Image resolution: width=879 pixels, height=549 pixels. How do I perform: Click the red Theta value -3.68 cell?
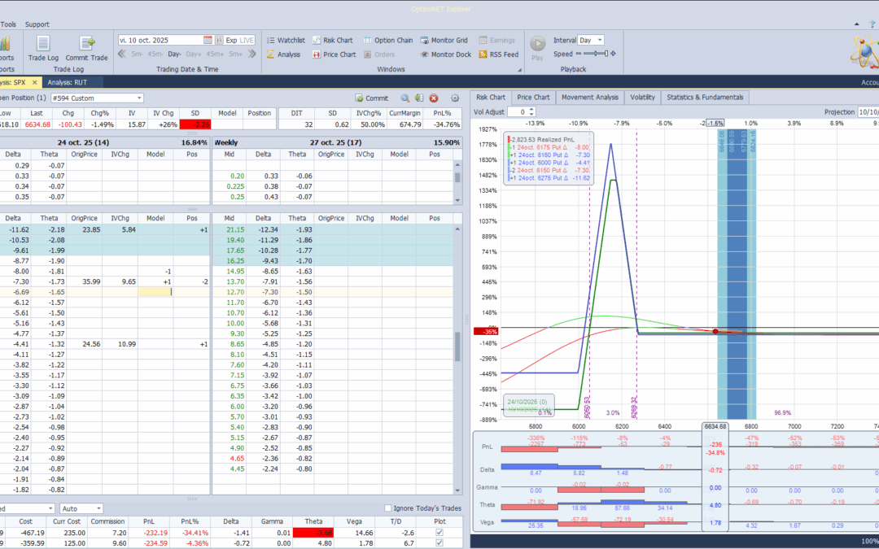pyautogui.click(x=314, y=533)
